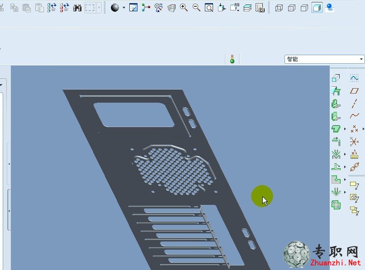Expand the selection box tool dropdown arrow
Screen dimensions: 365x270
point(99,8)
